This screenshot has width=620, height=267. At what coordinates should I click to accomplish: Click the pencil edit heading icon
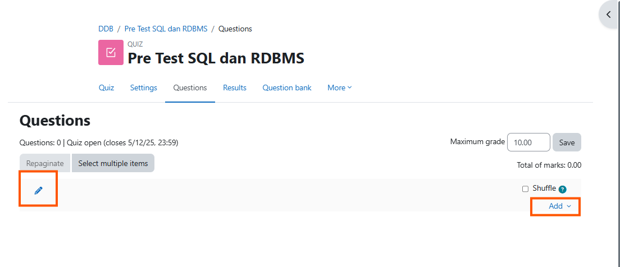pyautogui.click(x=38, y=191)
